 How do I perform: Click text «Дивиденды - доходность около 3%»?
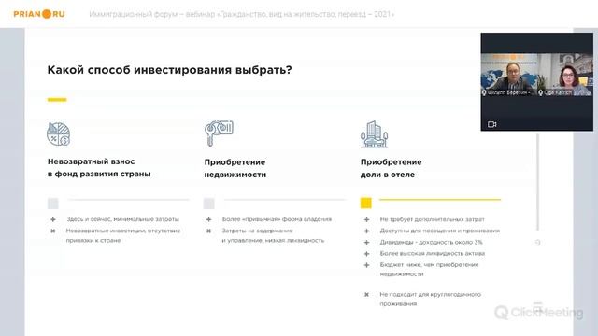coord(432,243)
